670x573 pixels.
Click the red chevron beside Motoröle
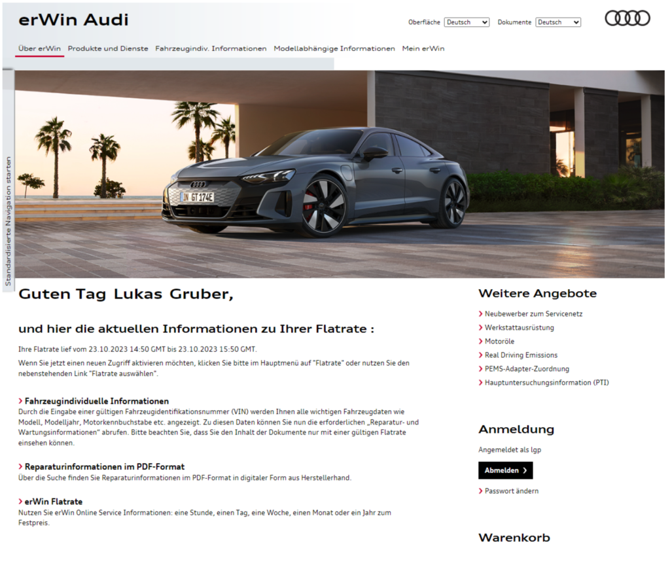(481, 341)
